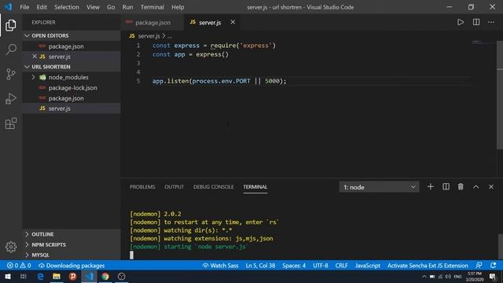Open package.json in Open Editors list

[x=72, y=46]
